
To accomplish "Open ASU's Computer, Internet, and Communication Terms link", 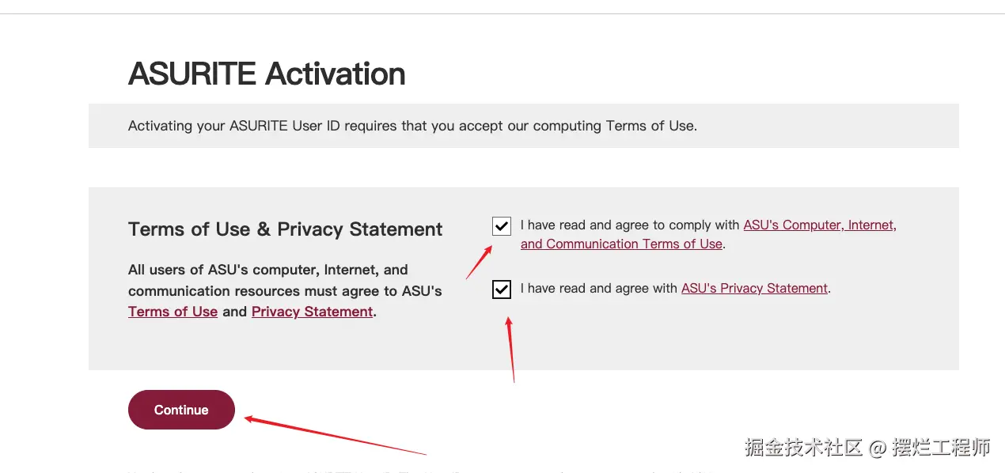I will click(x=819, y=225).
